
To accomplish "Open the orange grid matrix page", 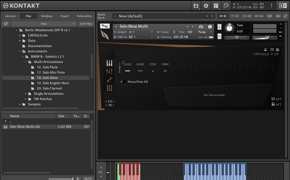I will 109,88.
